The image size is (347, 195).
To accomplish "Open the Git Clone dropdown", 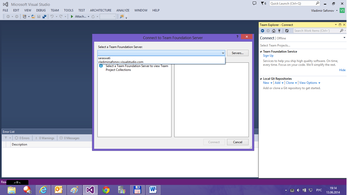I will (291, 83).
